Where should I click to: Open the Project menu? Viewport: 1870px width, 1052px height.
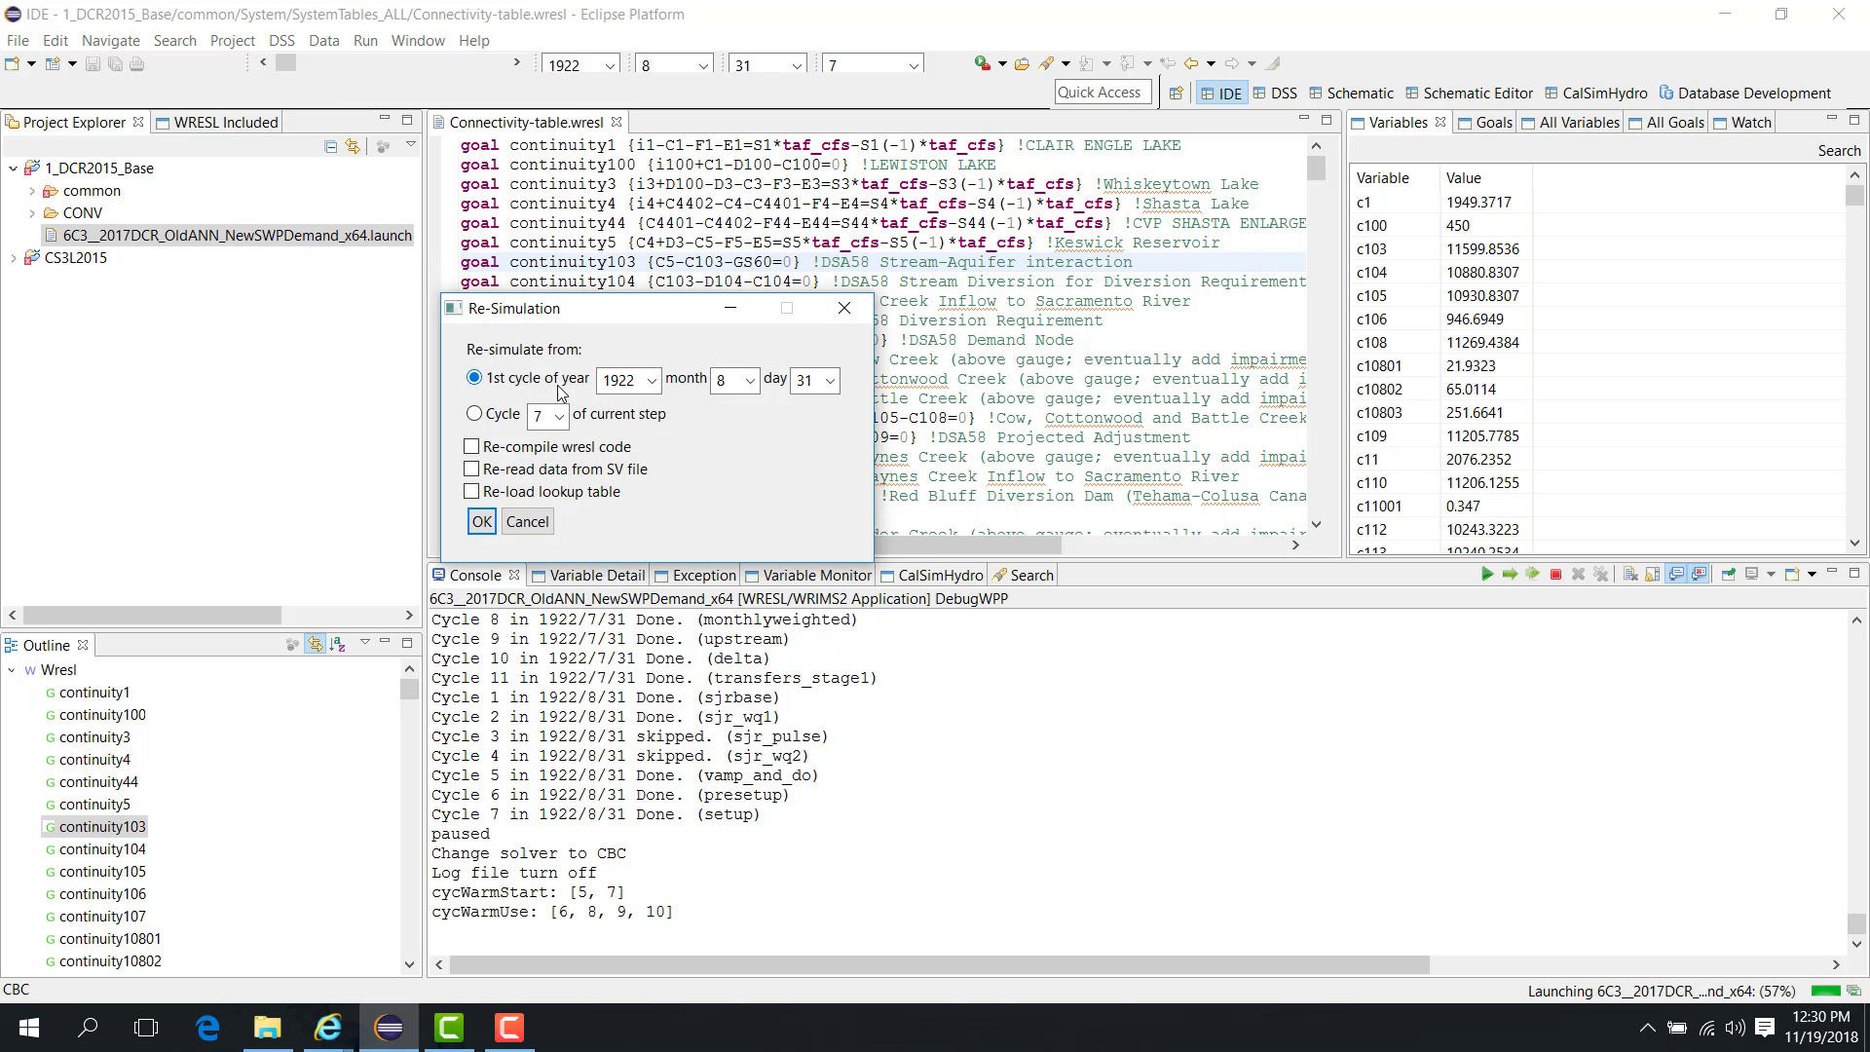232,41
